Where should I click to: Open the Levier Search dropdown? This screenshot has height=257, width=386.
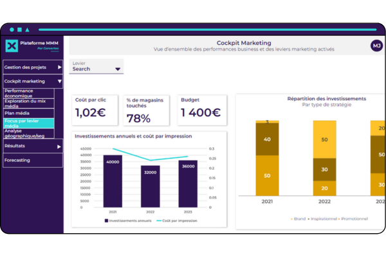(96, 69)
